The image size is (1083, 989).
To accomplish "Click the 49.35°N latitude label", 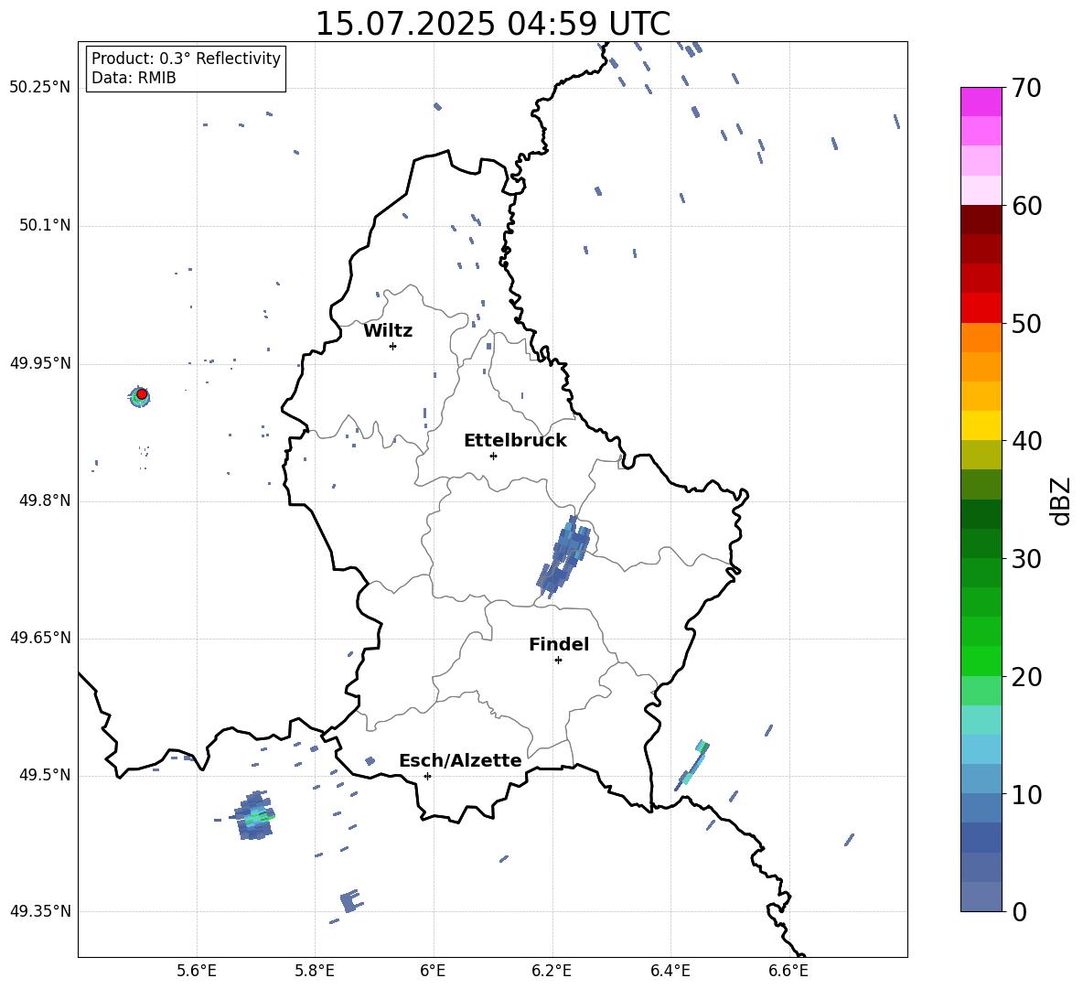I will 40,911.
